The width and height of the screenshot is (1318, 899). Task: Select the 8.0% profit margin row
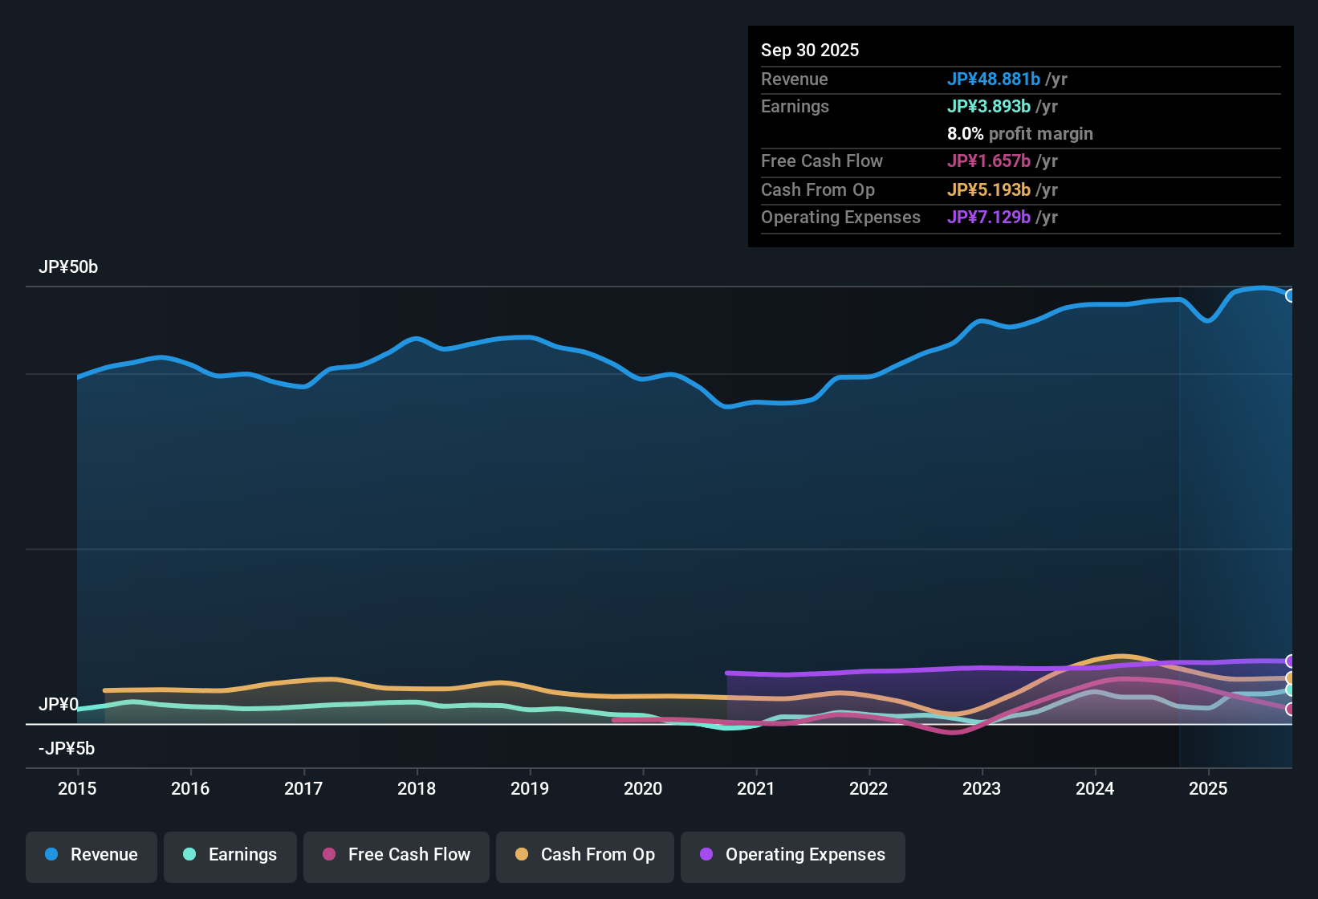pos(1020,134)
